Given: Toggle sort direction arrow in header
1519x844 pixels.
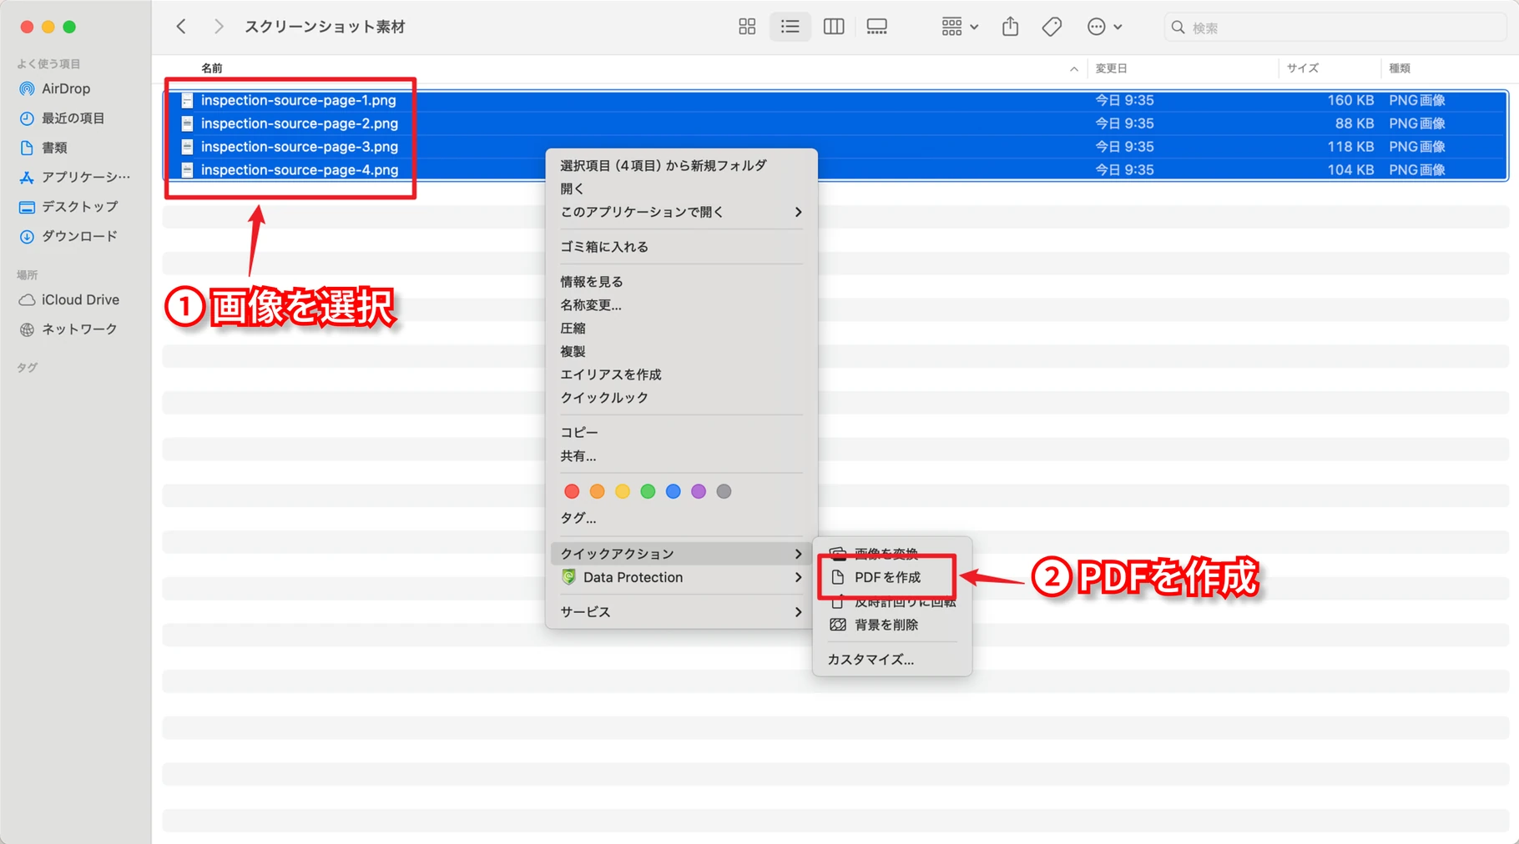Looking at the screenshot, I should coord(1073,69).
